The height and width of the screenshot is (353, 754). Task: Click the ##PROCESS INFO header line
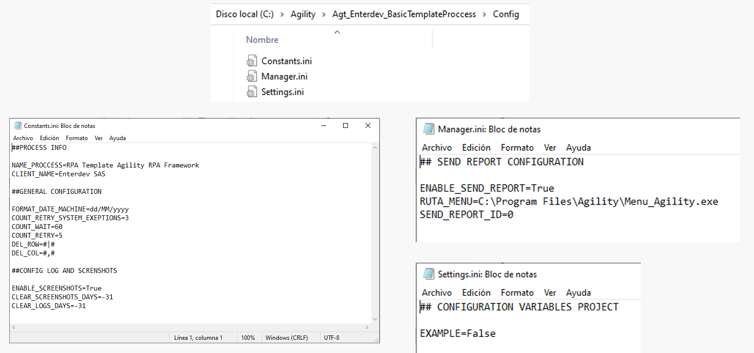(x=39, y=147)
